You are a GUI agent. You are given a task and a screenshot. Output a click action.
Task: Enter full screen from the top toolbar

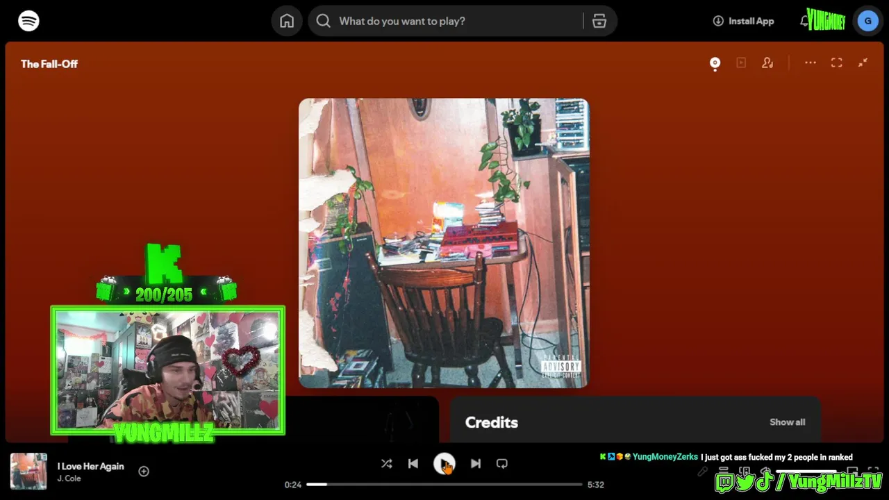837,63
